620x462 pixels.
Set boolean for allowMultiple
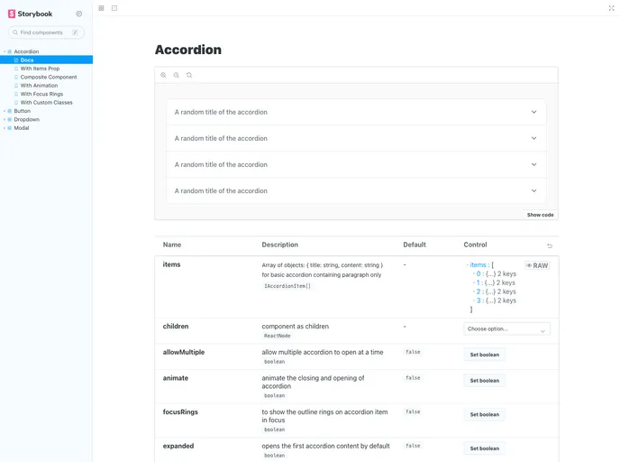(484, 355)
